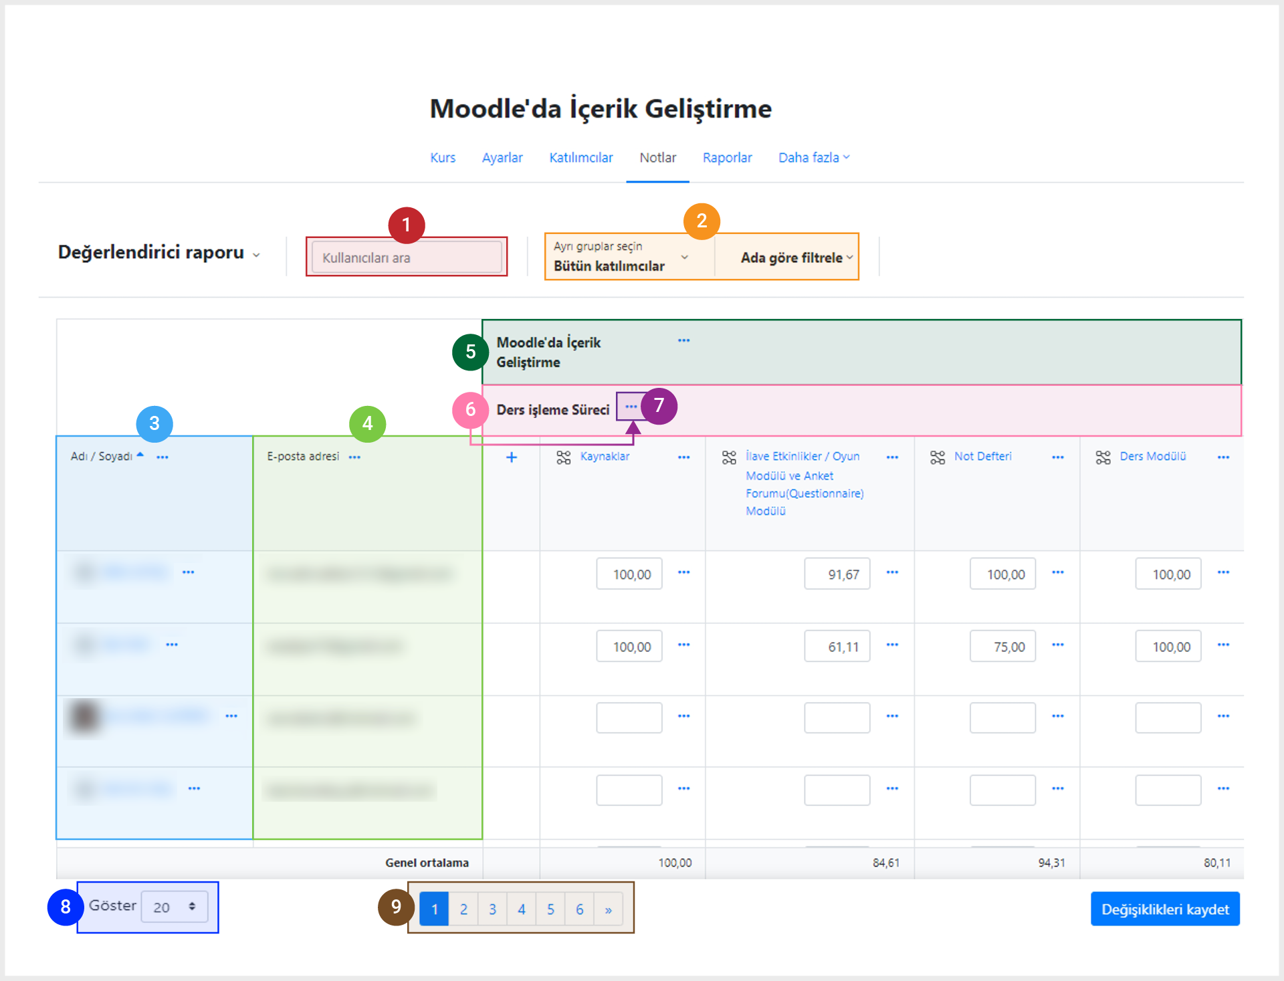
Task: Edit grade field showing 91,67
Action: pyautogui.click(x=837, y=574)
